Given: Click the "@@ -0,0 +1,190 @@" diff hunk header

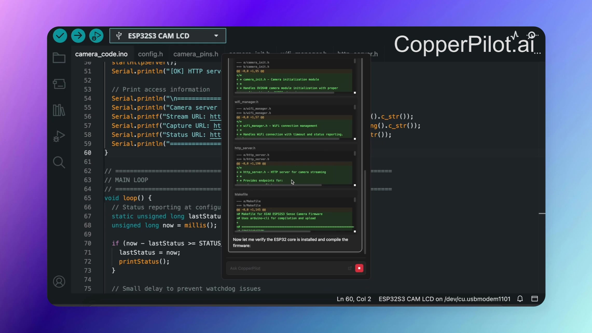Looking at the screenshot, I should point(251,164).
